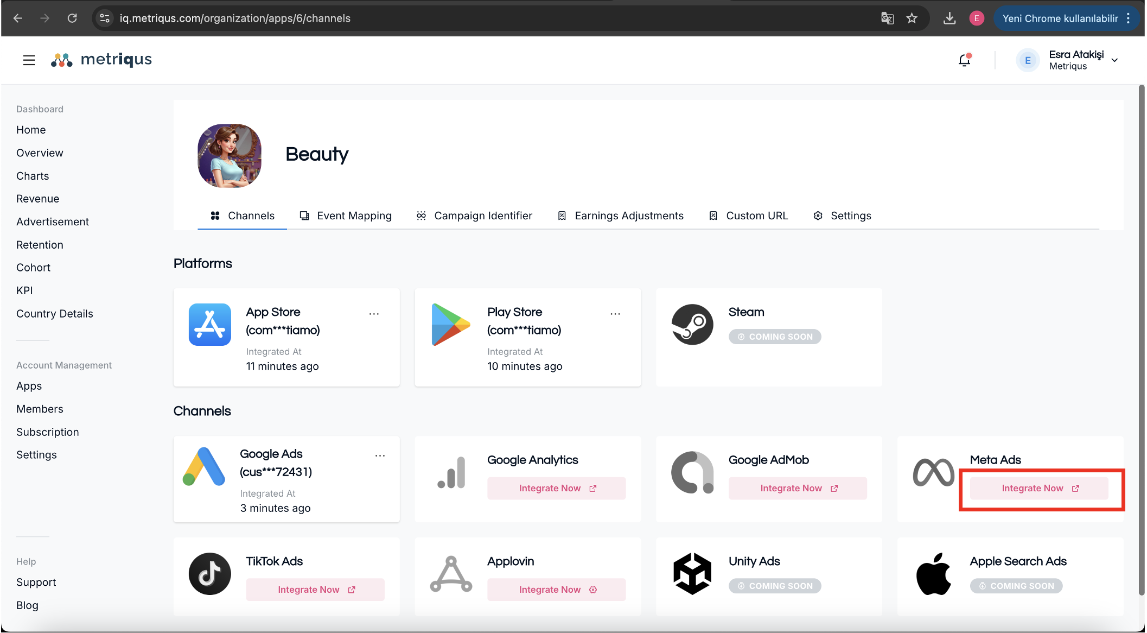The height and width of the screenshot is (633, 1147).
Task: Open Charts in sidebar
Action: (x=33, y=176)
